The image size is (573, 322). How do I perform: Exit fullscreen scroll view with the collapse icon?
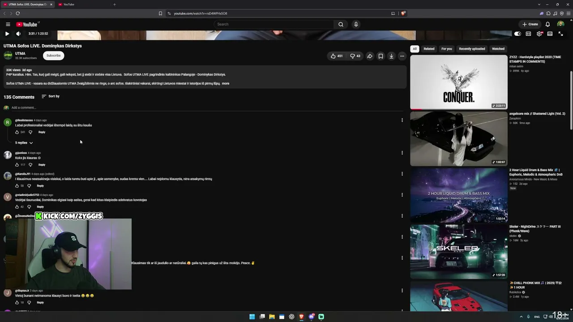click(x=560, y=34)
